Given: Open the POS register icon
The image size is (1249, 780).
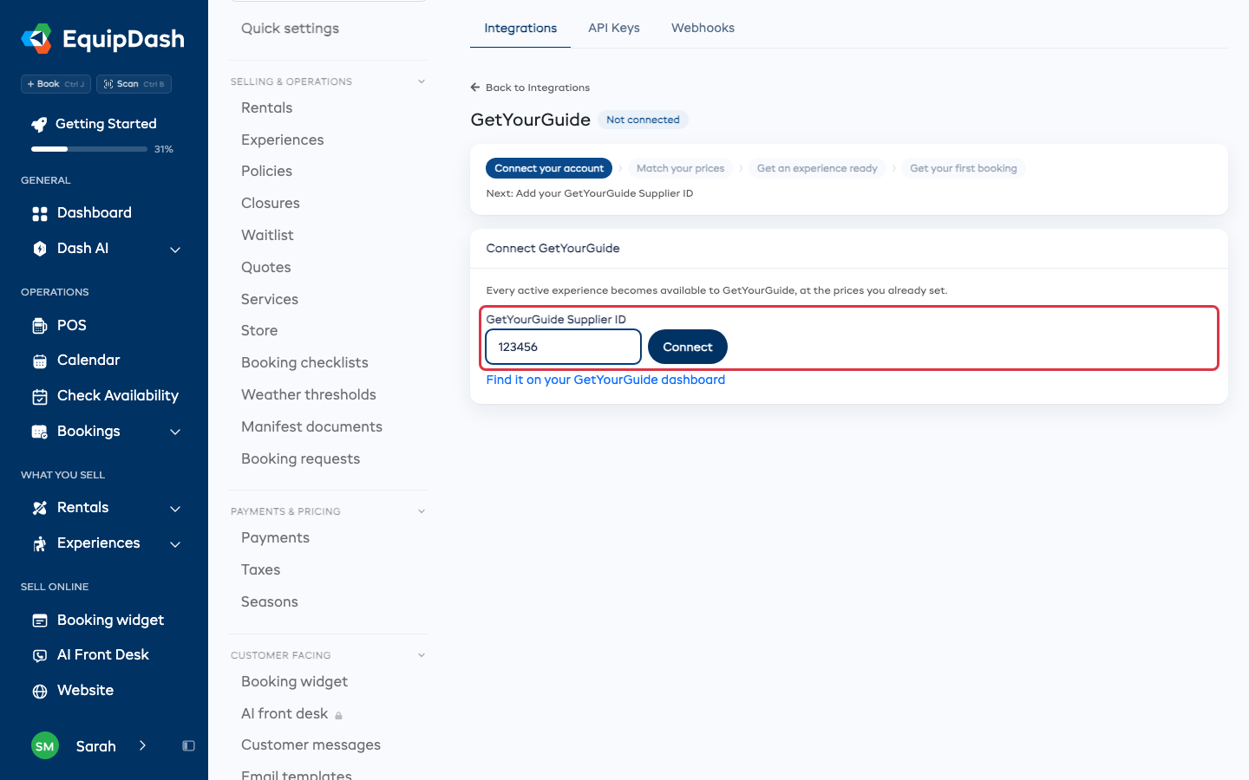Looking at the screenshot, I should tap(40, 326).
